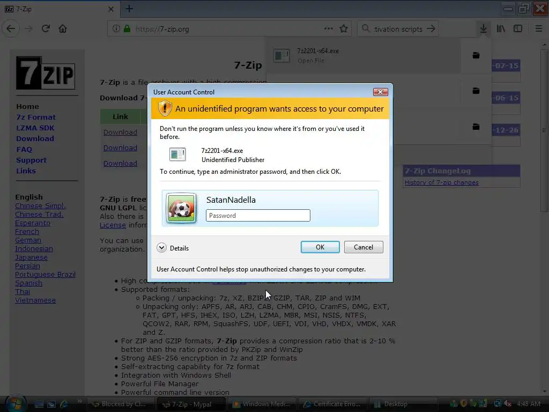This screenshot has width=549, height=412.
Task: Open folder icon for second download entry
Action: click(x=476, y=91)
